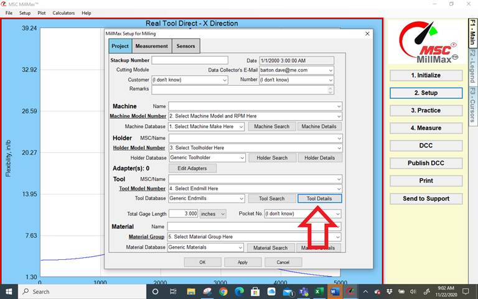Select the Project tab
Viewport: 478px width, 299px height.
click(x=120, y=46)
